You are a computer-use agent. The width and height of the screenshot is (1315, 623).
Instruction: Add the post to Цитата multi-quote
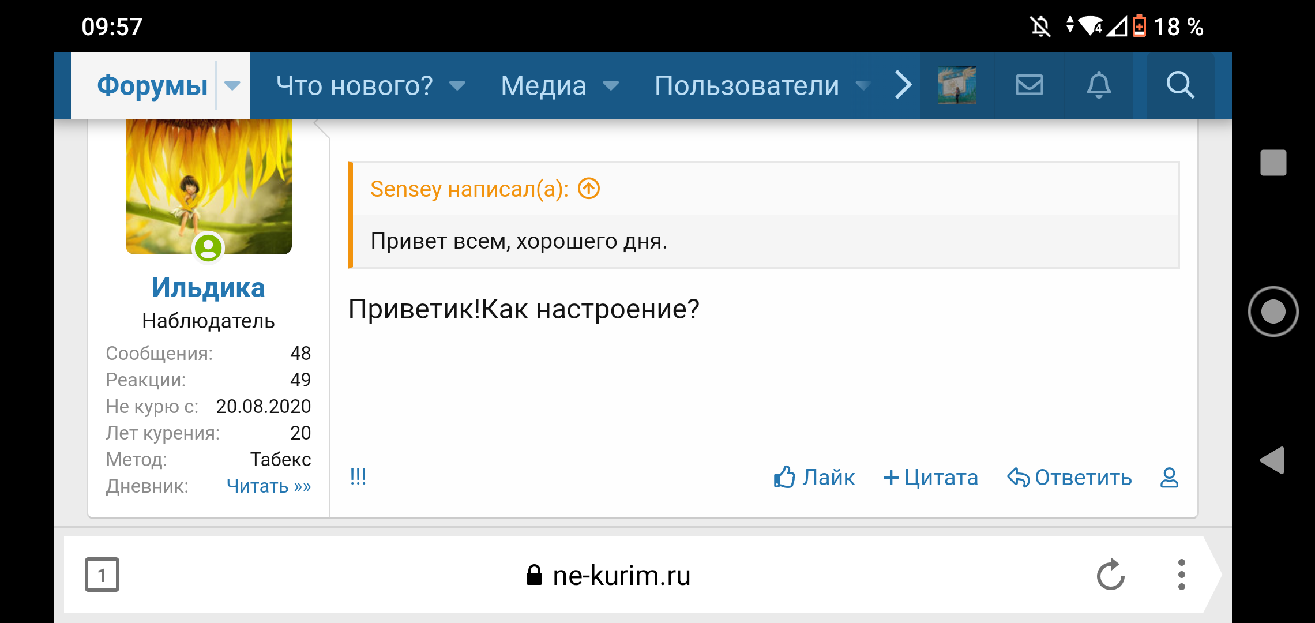(930, 478)
